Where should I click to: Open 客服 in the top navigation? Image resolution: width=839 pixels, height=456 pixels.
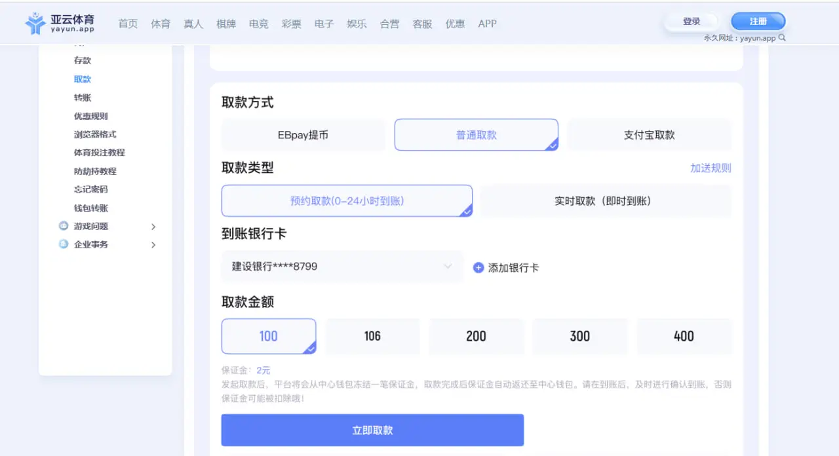423,24
